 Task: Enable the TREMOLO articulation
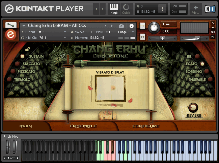pos(9,79)
